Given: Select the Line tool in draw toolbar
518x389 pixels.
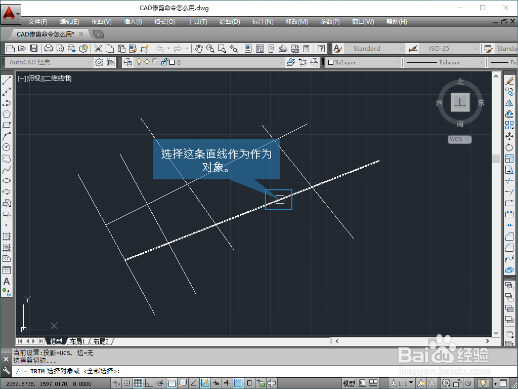Looking at the screenshot, I should point(7,81).
